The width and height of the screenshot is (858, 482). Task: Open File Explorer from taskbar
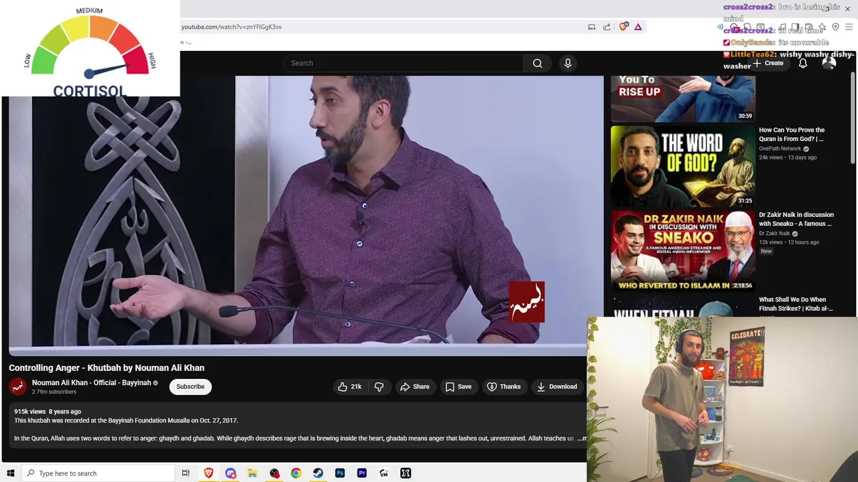[x=252, y=473]
